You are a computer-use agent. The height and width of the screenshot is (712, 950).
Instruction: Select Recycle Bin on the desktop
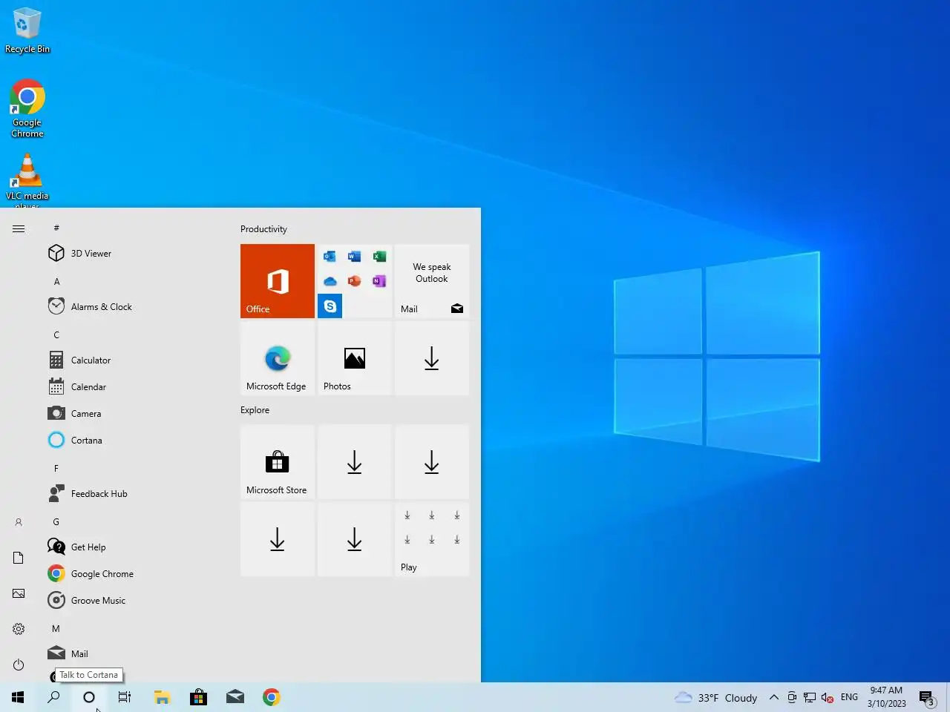(27, 30)
